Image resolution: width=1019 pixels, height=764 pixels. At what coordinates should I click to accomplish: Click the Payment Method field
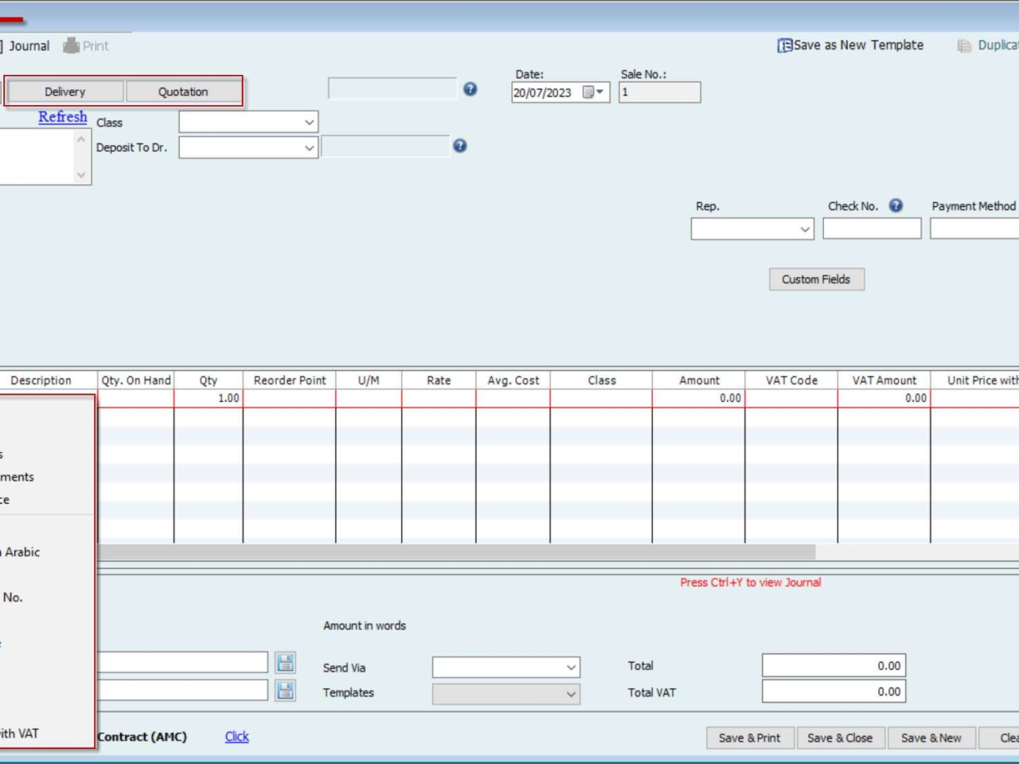(x=974, y=229)
